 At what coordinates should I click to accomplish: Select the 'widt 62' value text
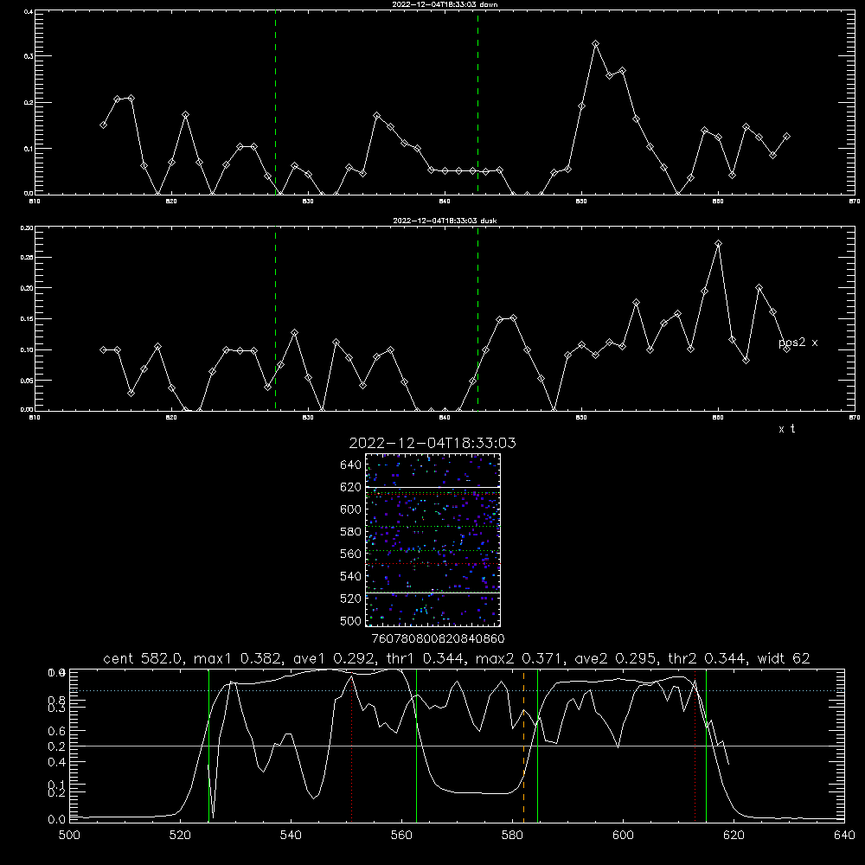coord(783,658)
